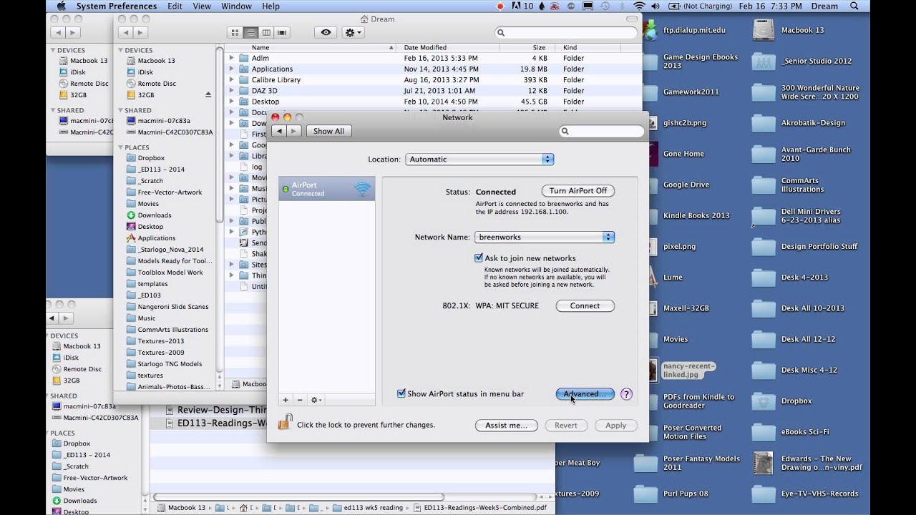Switch Dream window to list view

(x=250, y=32)
